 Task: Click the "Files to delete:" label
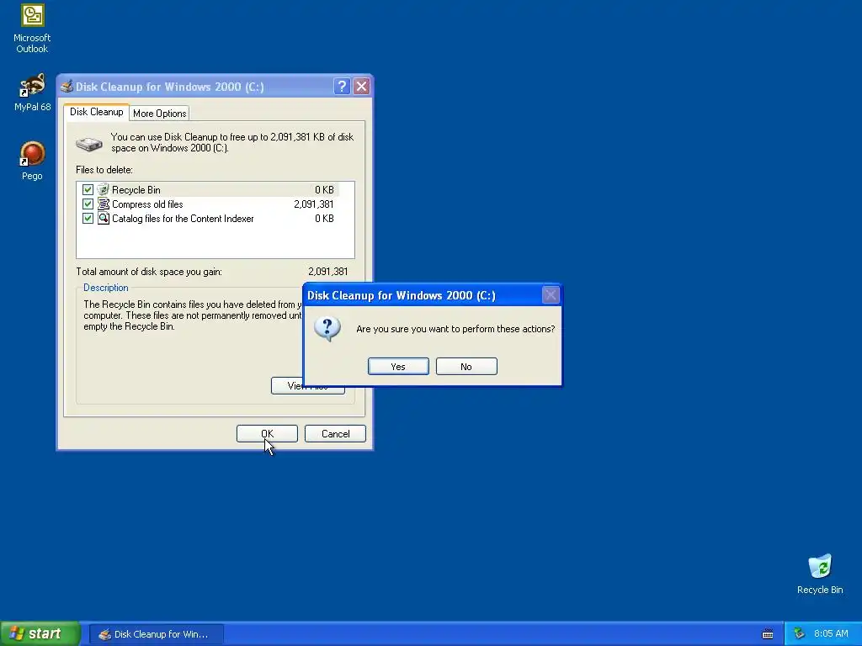[x=104, y=170]
